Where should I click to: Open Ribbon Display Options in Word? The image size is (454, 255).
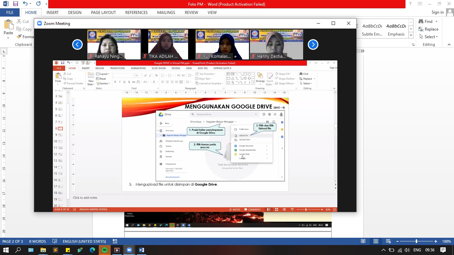pos(420,4)
